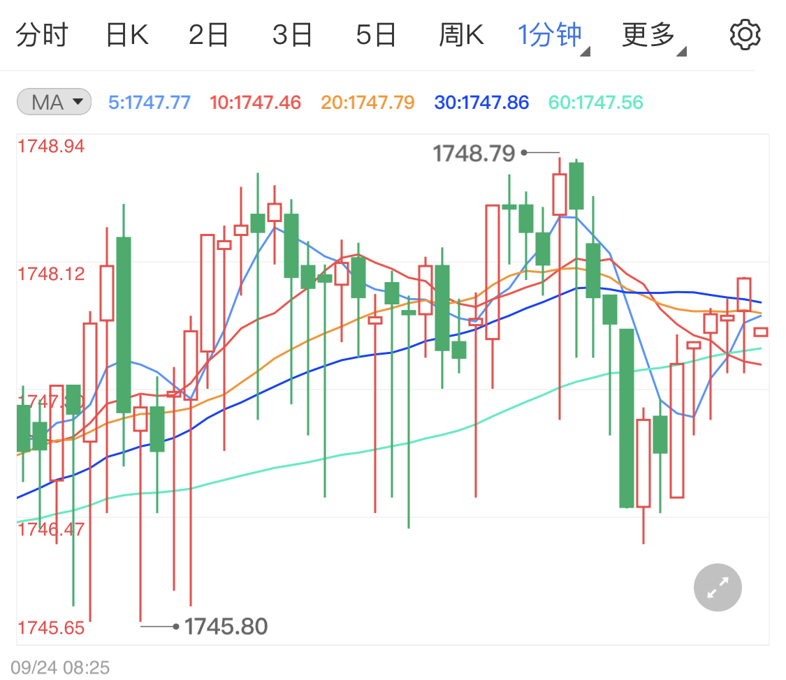Click the fullscreen expand icon

718,587
